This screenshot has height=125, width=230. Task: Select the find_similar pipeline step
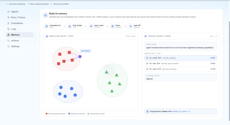pos(75,26)
